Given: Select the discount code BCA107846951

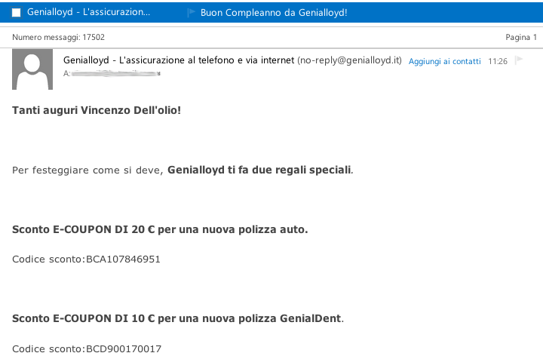Looking at the screenshot, I should pyautogui.click(x=123, y=259).
